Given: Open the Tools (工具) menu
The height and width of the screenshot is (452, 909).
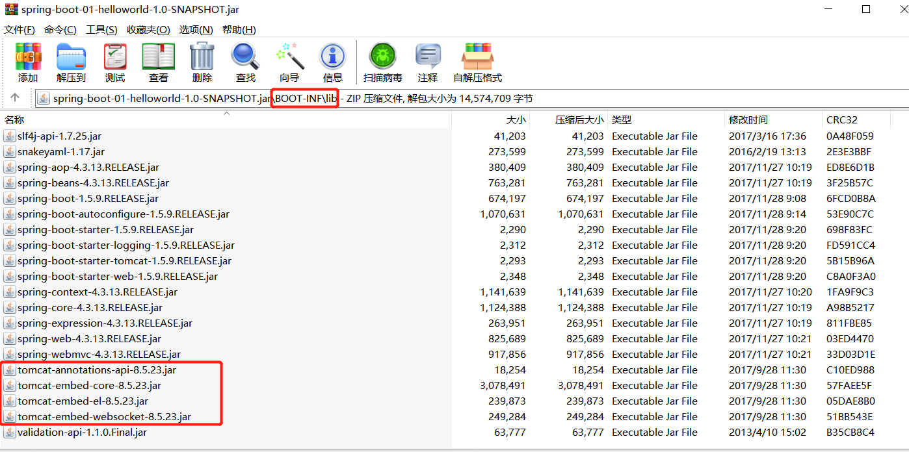Looking at the screenshot, I should (101, 30).
